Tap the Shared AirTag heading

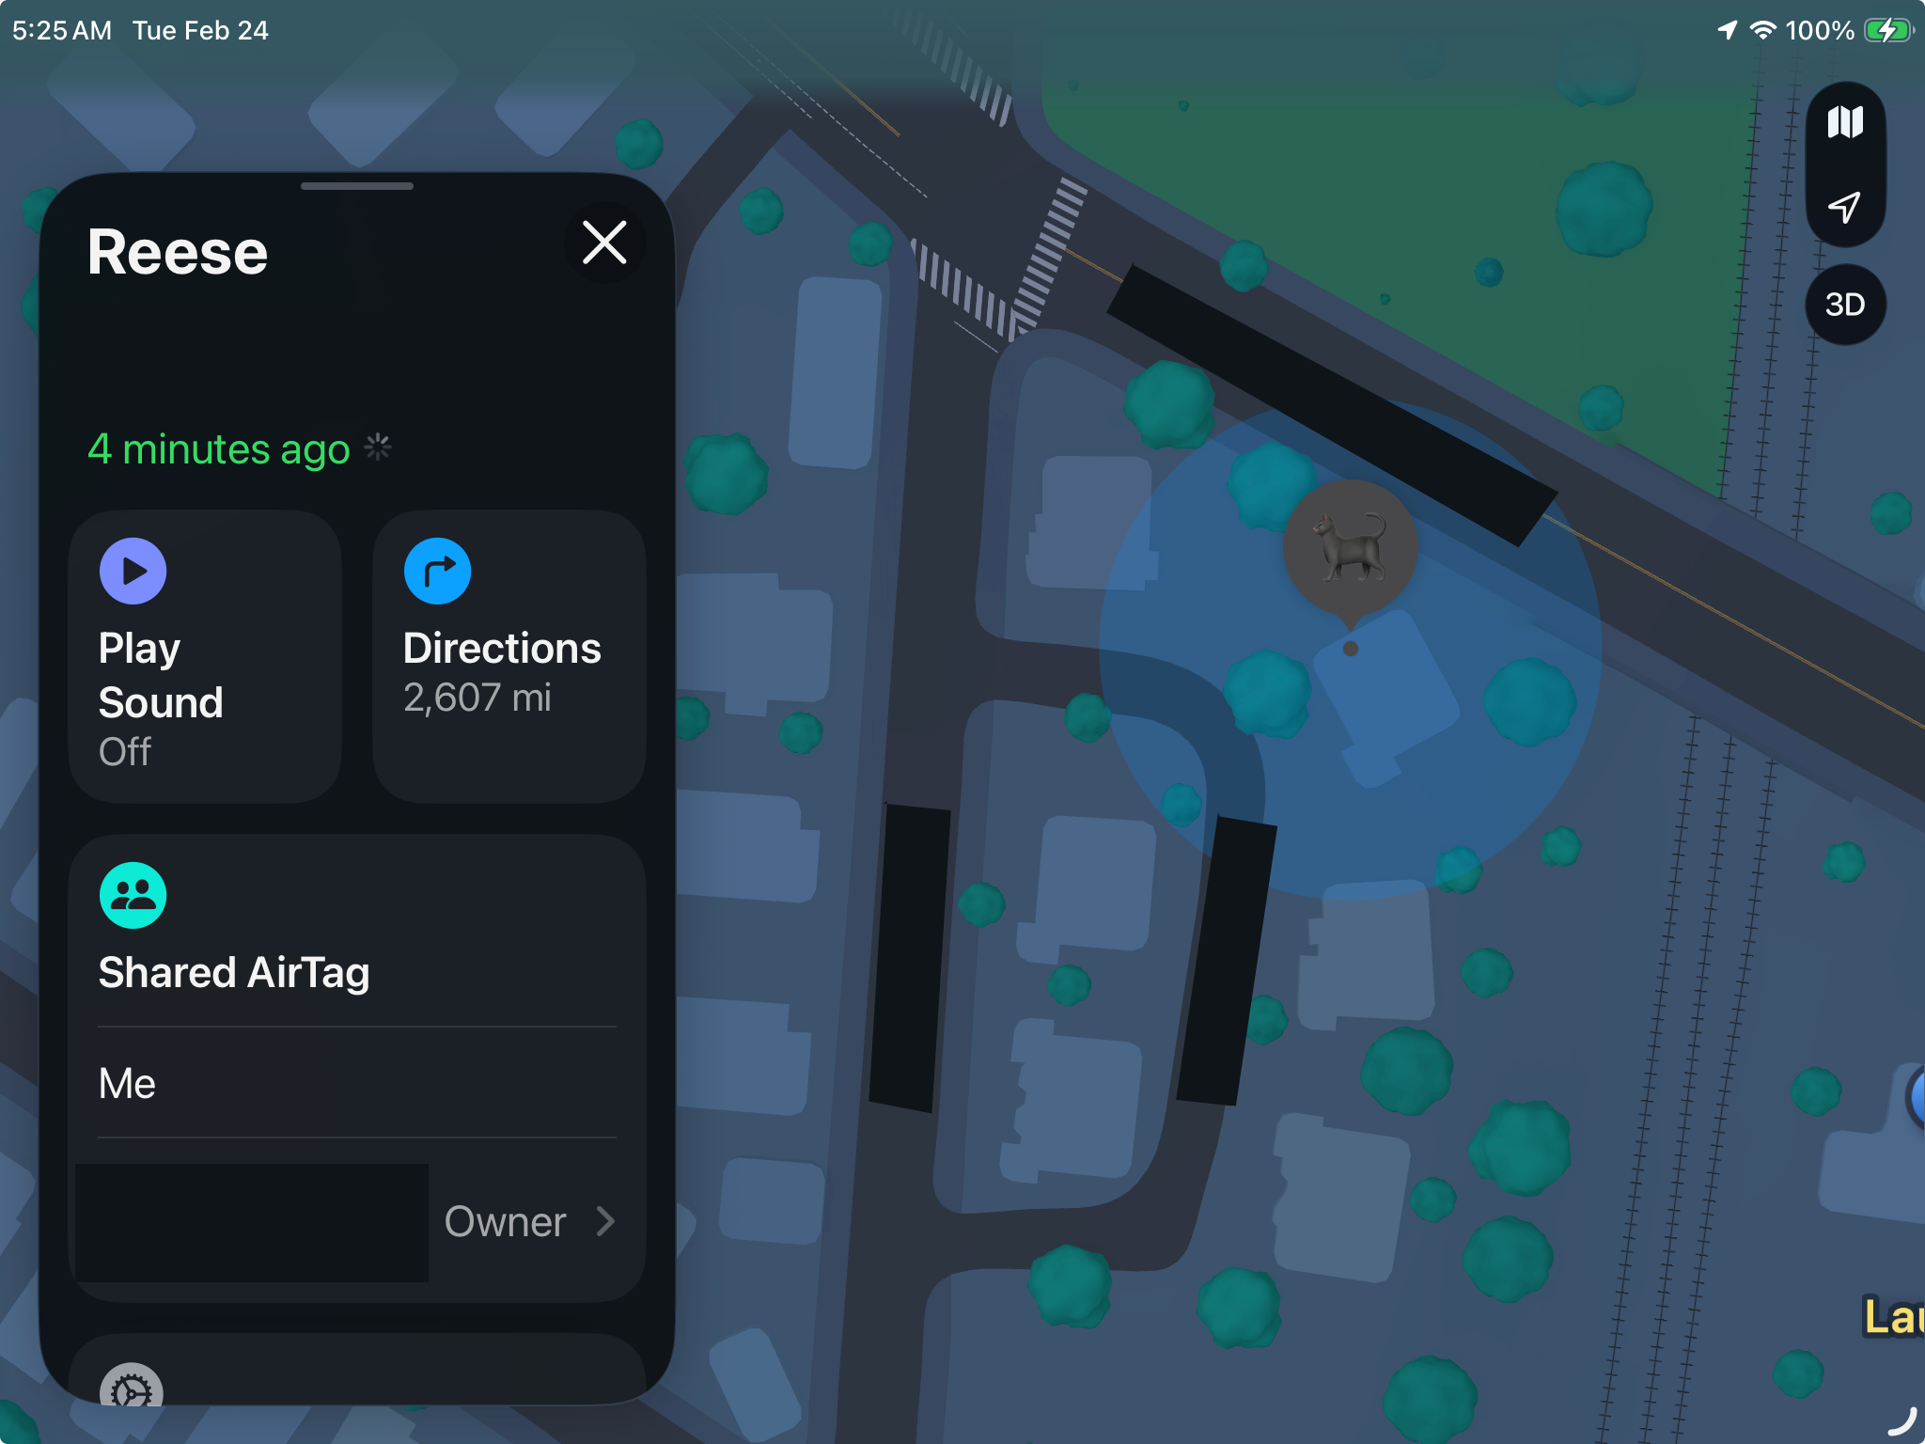[234, 972]
